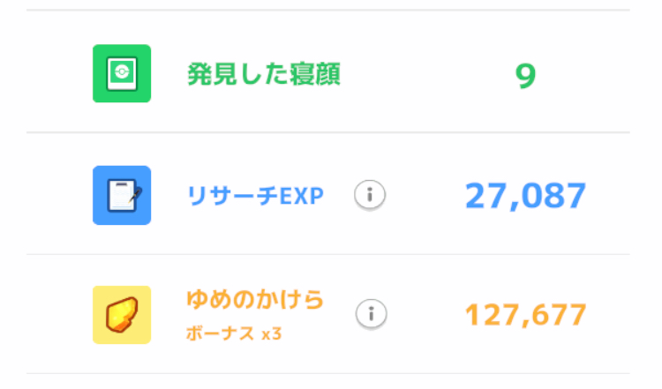
Task: Click the dream shards value 127,677
Action: tap(526, 315)
